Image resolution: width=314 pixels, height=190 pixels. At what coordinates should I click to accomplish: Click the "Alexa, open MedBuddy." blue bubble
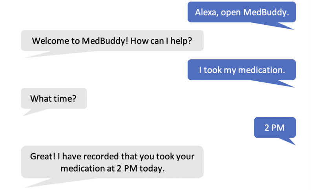(x=241, y=12)
